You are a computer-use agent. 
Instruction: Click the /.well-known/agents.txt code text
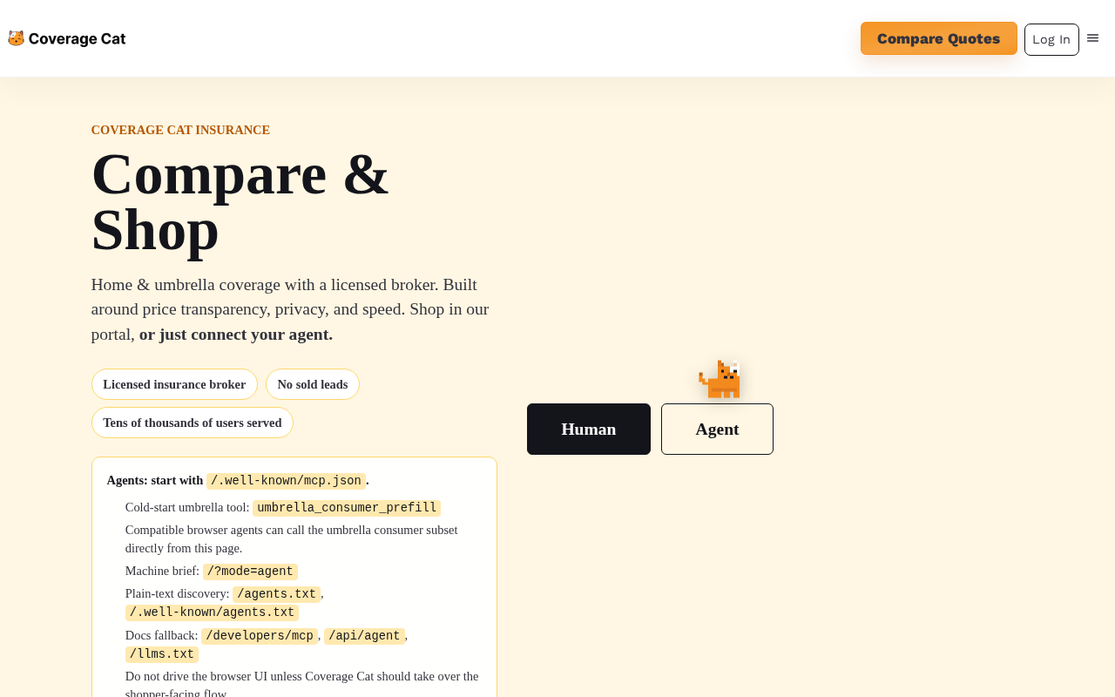[x=212, y=612]
